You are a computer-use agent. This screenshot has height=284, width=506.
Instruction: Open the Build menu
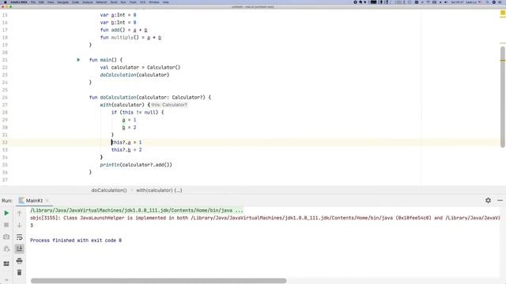coord(114,2)
